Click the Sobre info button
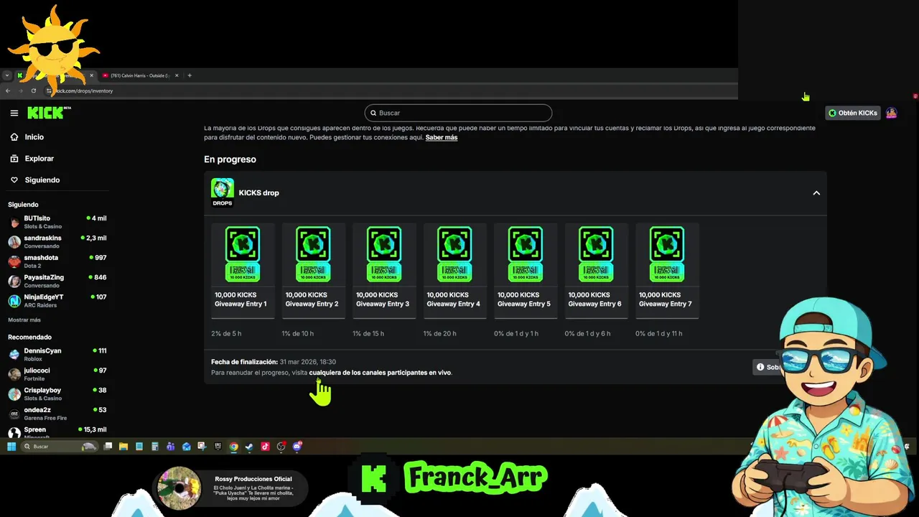This screenshot has height=517, width=919. (x=768, y=367)
